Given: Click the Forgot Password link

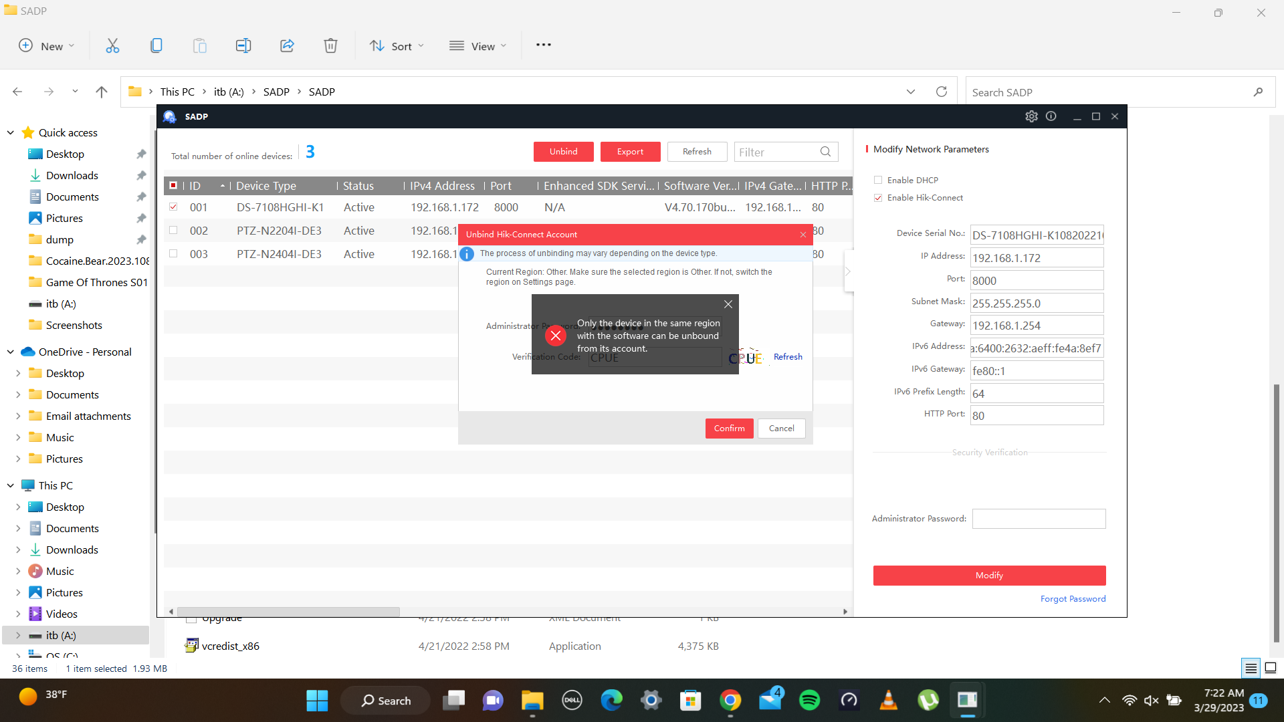Looking at the screenshot, I should coord(1073,599).
